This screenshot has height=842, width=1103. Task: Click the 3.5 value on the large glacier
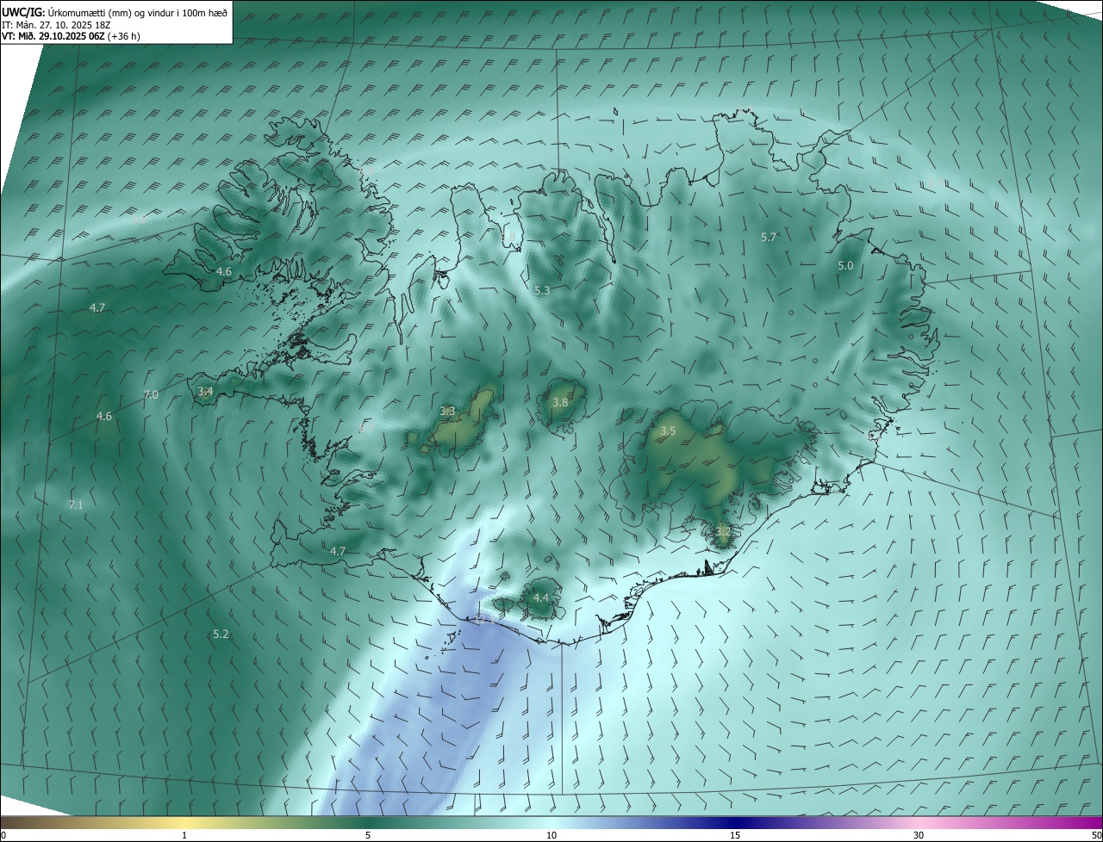[x=668, y=431]
